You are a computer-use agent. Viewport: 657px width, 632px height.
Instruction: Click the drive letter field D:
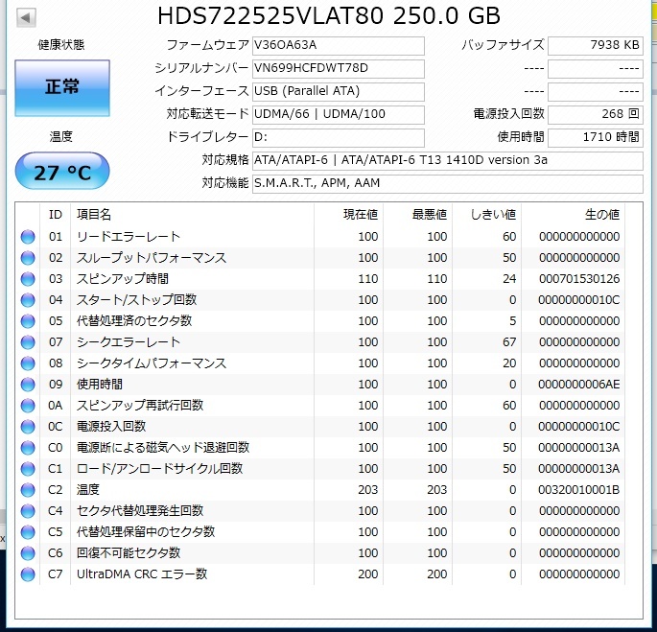pyautogui.click(x=339, y=137)
